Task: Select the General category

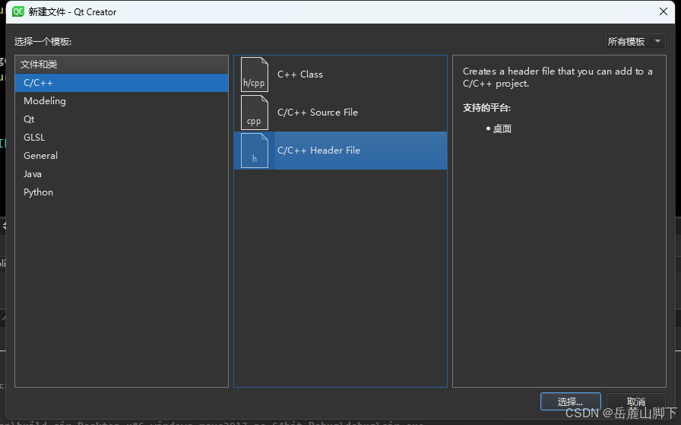Action: (122, 156)
